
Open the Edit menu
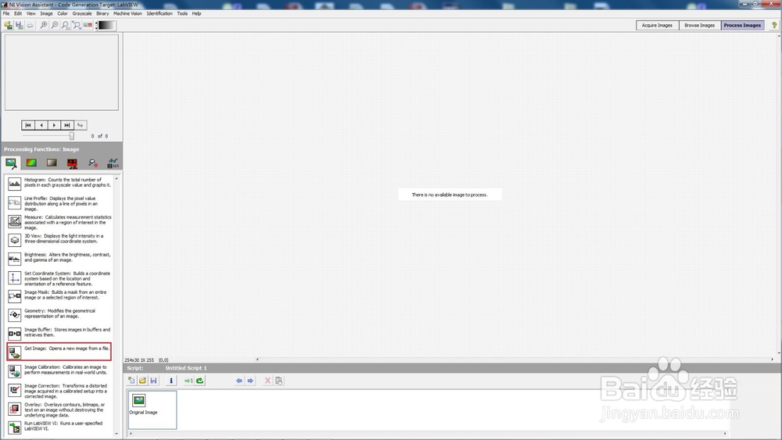point(18,13)
